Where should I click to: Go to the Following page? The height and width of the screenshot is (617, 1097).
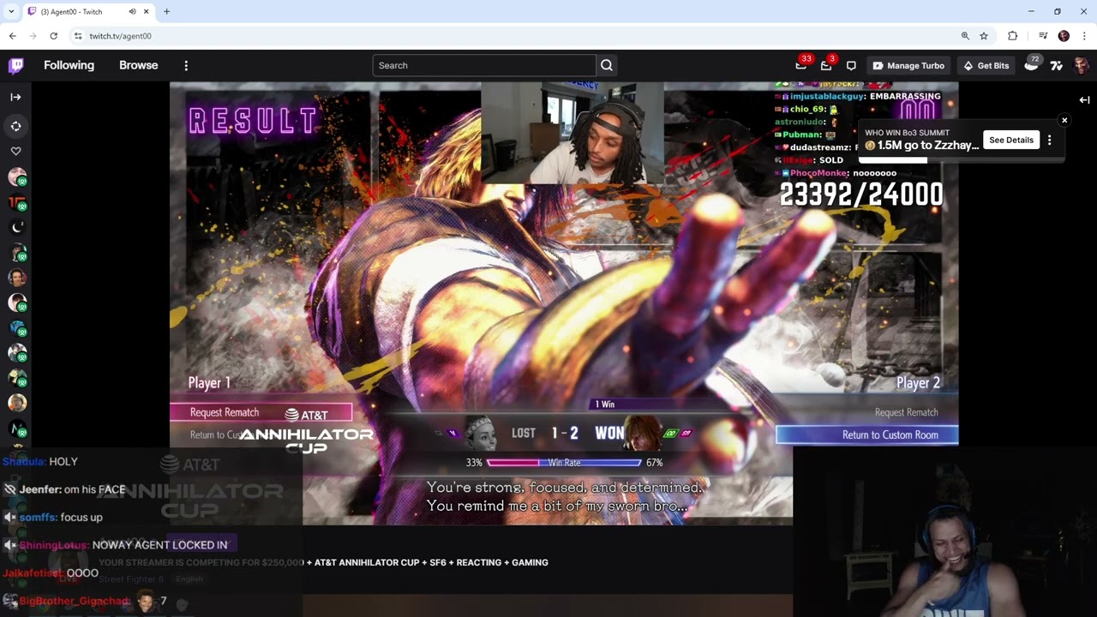[x=69, y=65]
